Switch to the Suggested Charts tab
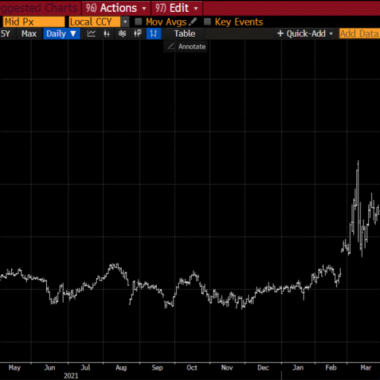This screenshot has height=380, width=380. (39, 8)
